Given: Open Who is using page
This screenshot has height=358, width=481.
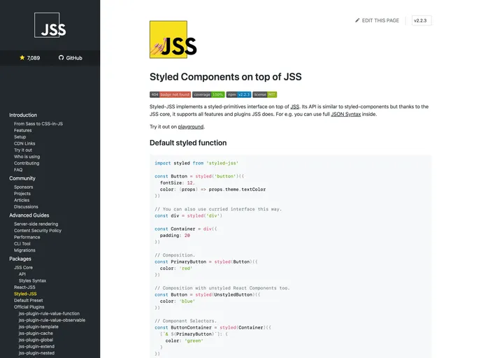Looking at the screenshot, I should [x=27, y=157].
